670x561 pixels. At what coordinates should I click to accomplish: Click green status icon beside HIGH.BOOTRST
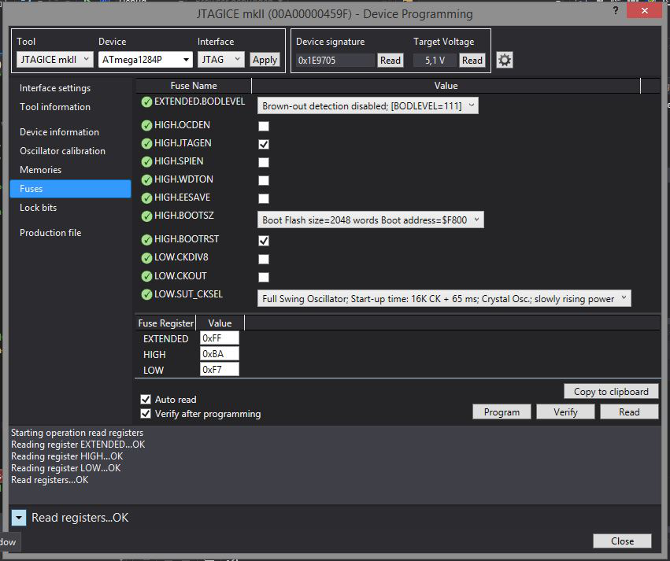click(146, 239)
